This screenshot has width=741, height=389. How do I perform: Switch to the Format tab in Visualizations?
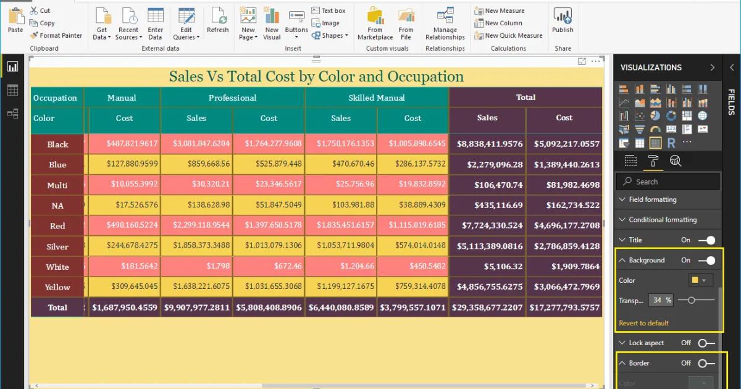[653, 161]
